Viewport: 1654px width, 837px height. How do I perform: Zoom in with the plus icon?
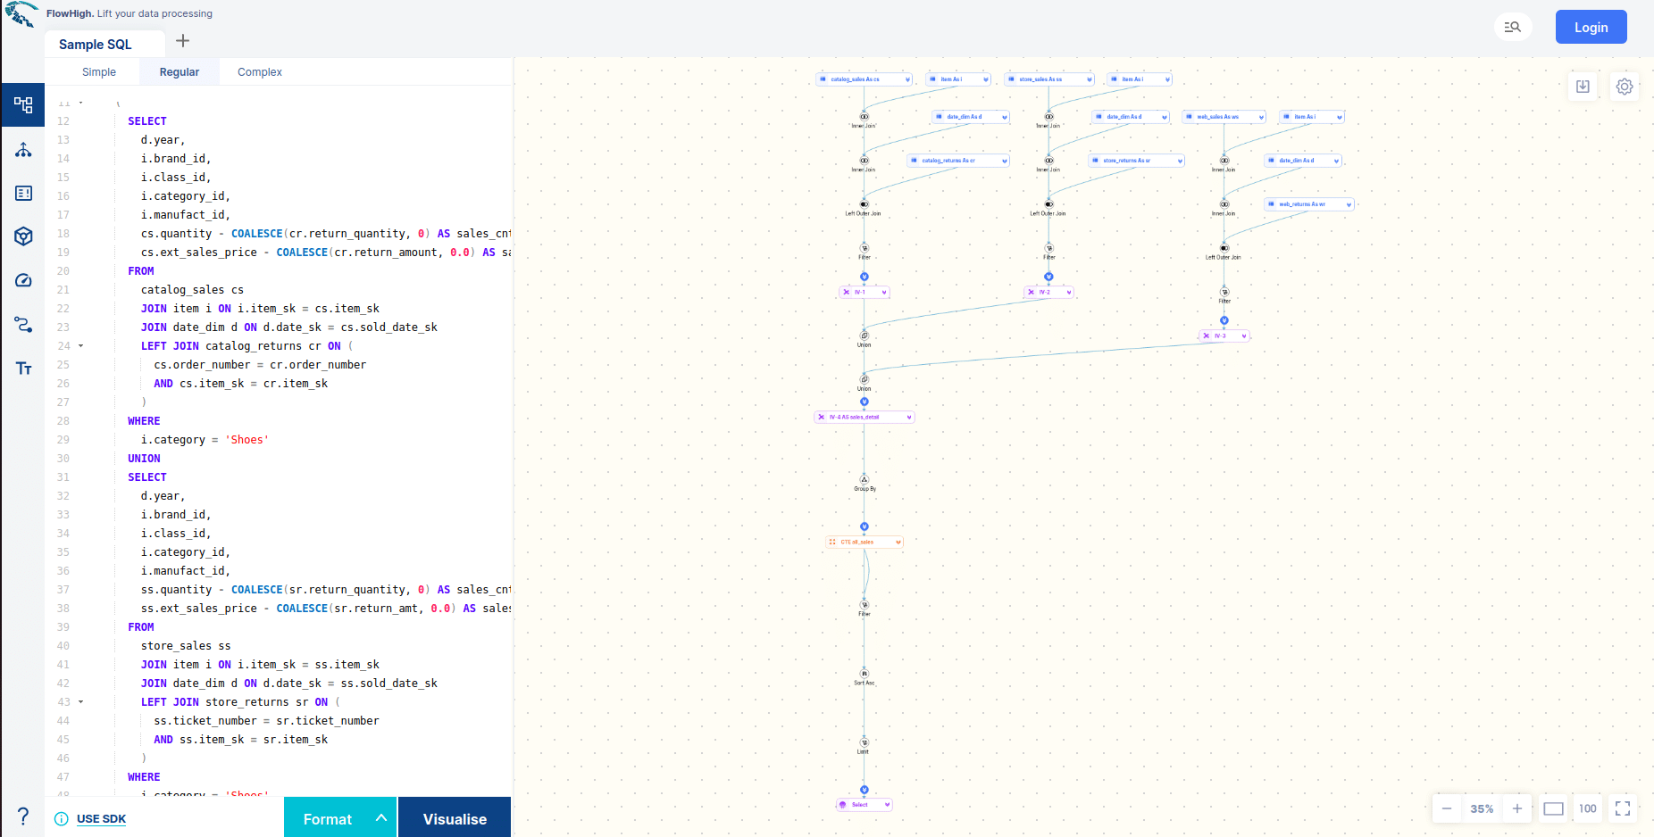pos(1516,808)
